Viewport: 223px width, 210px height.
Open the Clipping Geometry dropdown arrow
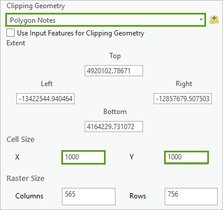[201, 20]
